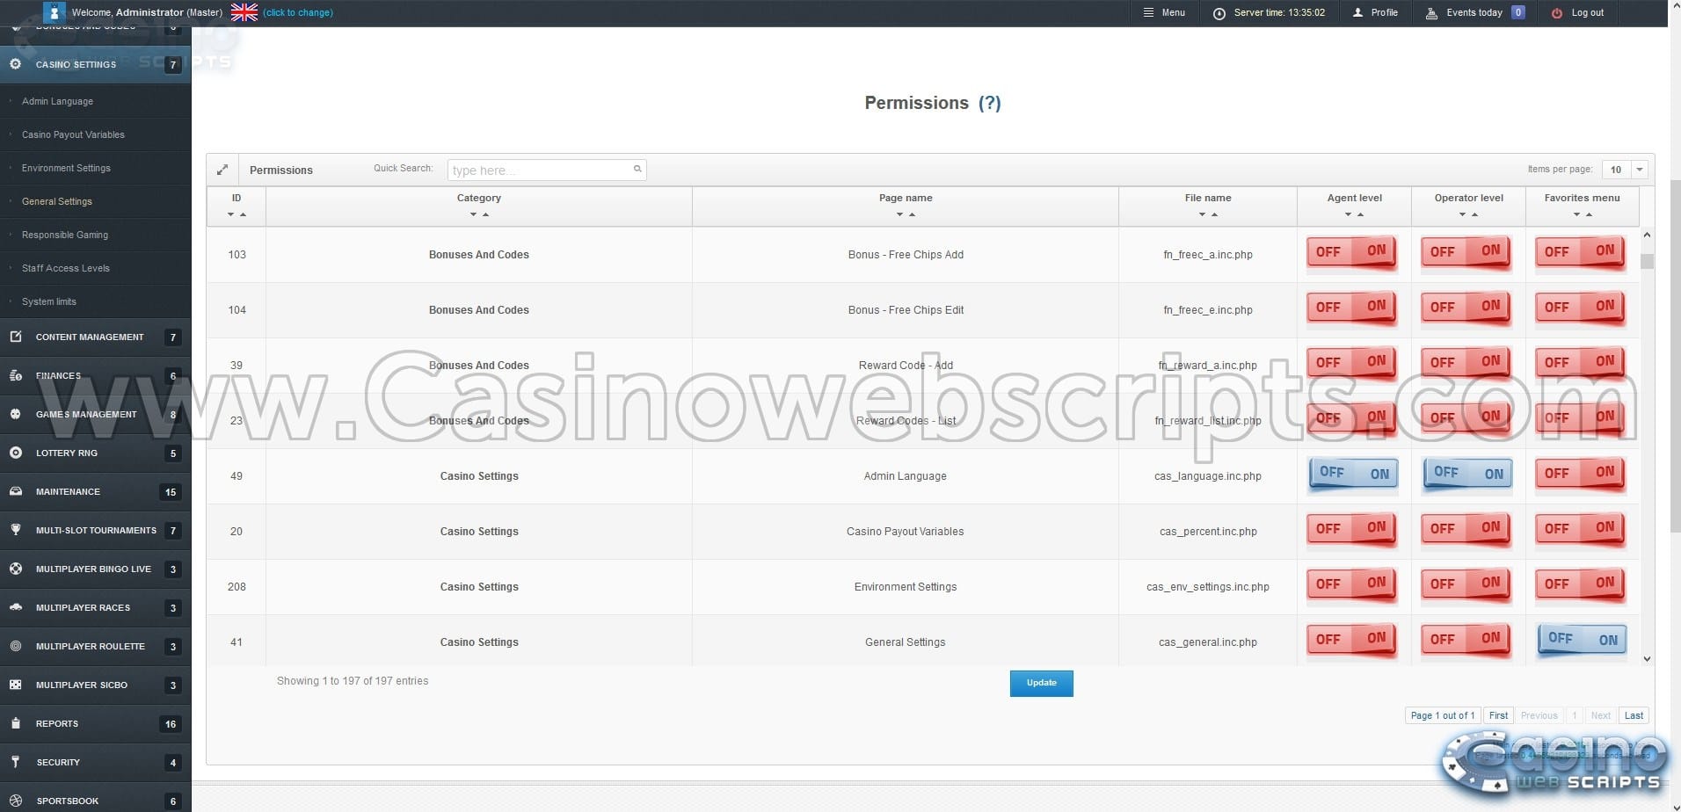Image resolution: width=1681 pixels, height=812 pixels.
Task: Toggle Agent level for Admin Language
Action: point(1352,475)
